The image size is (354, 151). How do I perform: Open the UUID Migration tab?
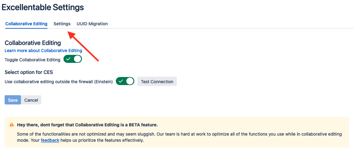[x=92, y=24]
